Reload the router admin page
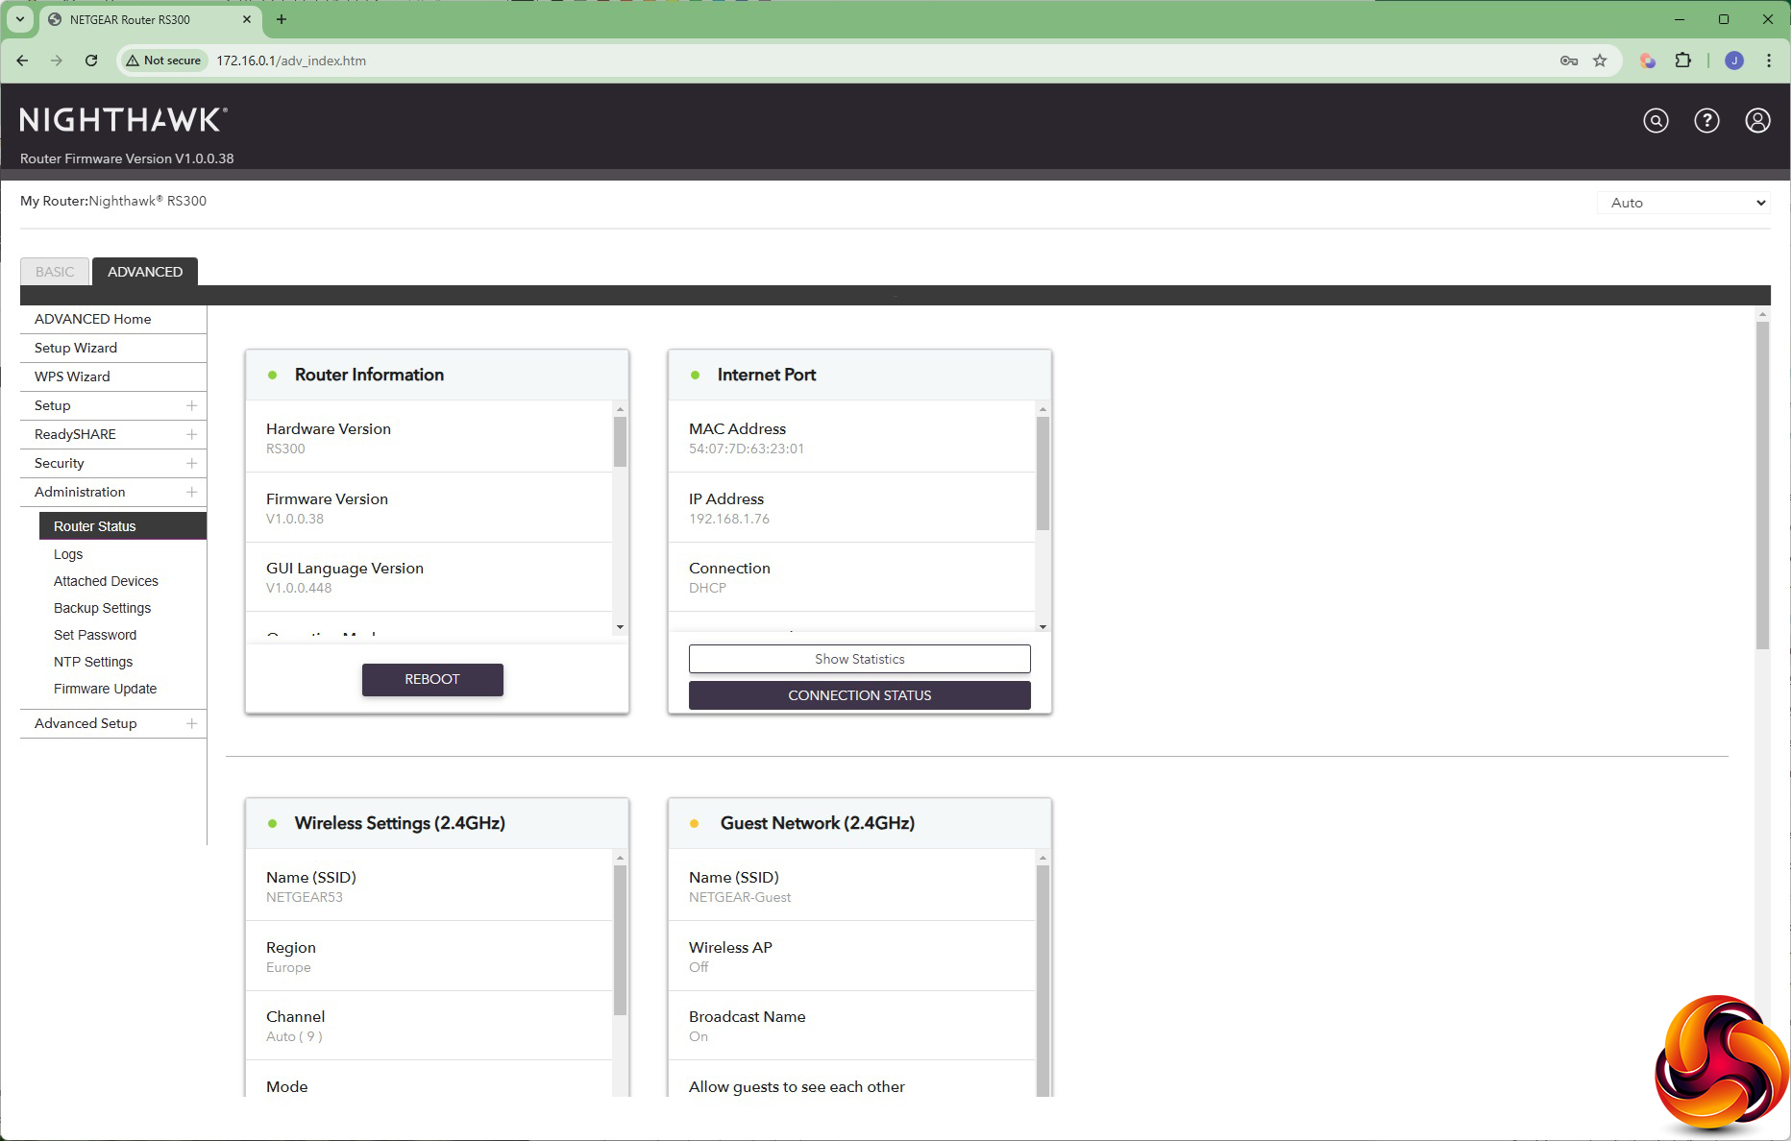 tap(91, 61)
